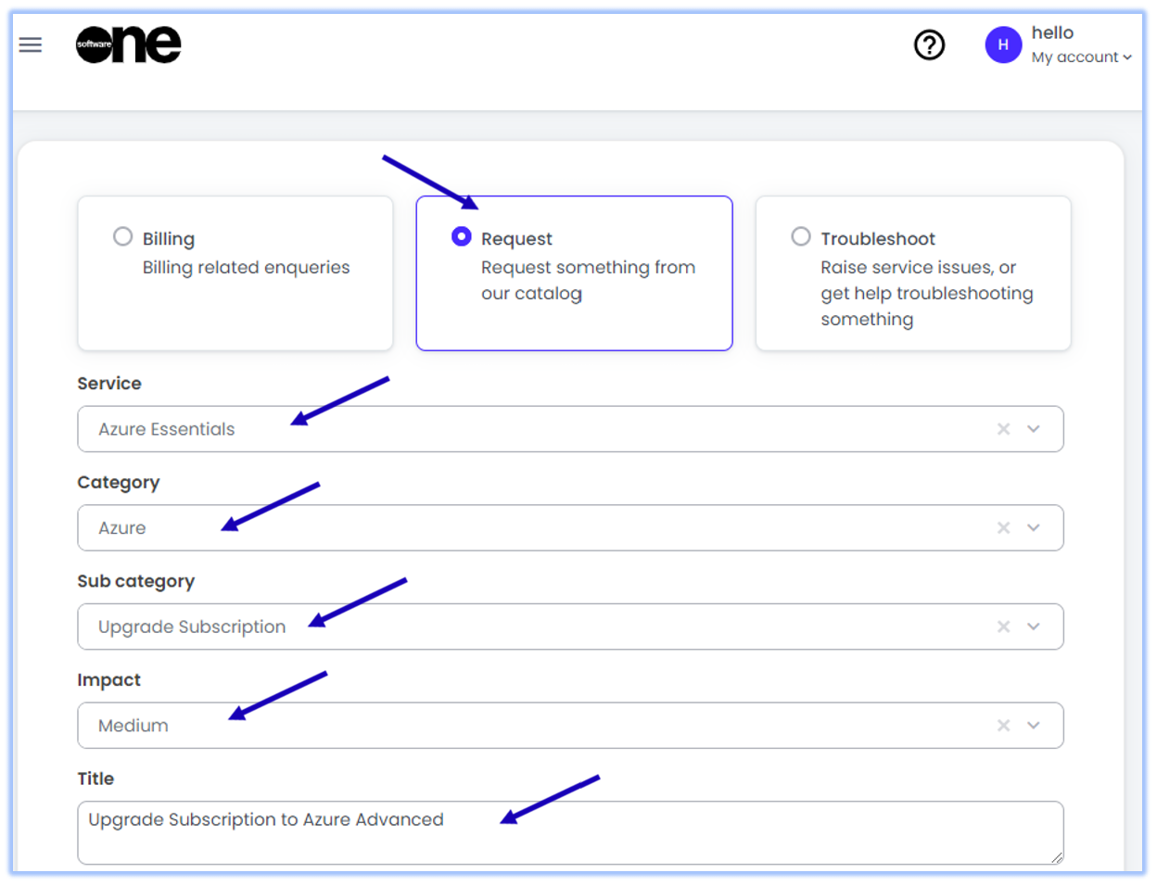The height and width of the screenshot is (886, 1157).
Task: Clear the Upgrade Subscription sub category
Action: [1003, 627]
